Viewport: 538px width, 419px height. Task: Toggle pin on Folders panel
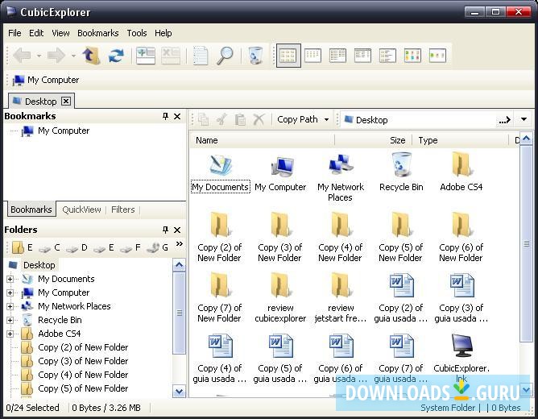tap(166, 230)
